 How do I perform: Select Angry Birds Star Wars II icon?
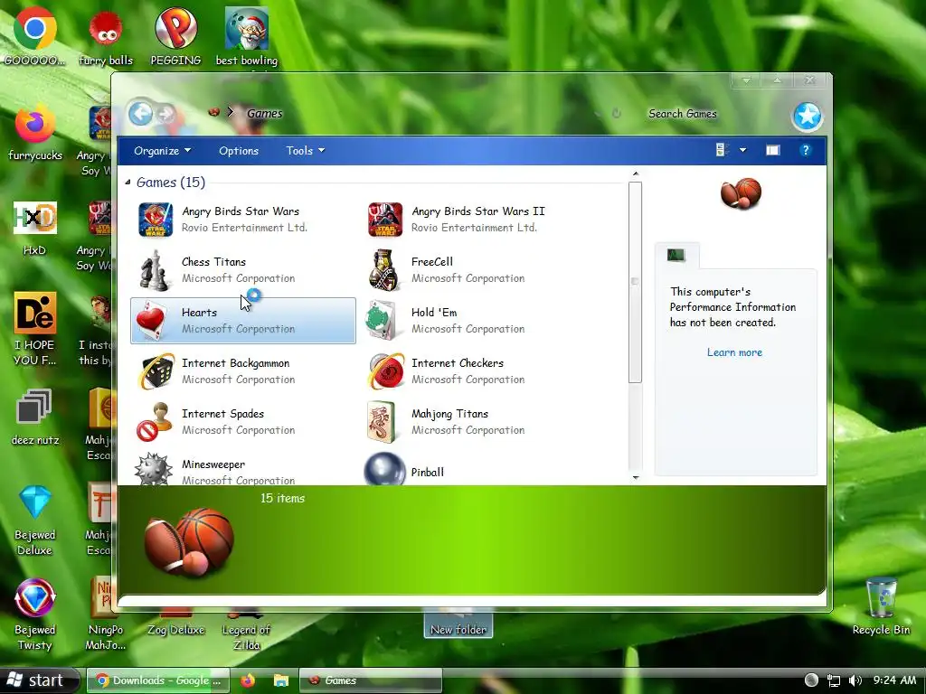[385, 220]
